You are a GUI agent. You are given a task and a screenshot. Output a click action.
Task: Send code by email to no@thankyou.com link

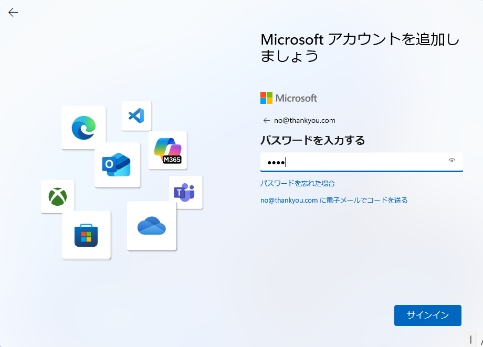tap(334, 200)
